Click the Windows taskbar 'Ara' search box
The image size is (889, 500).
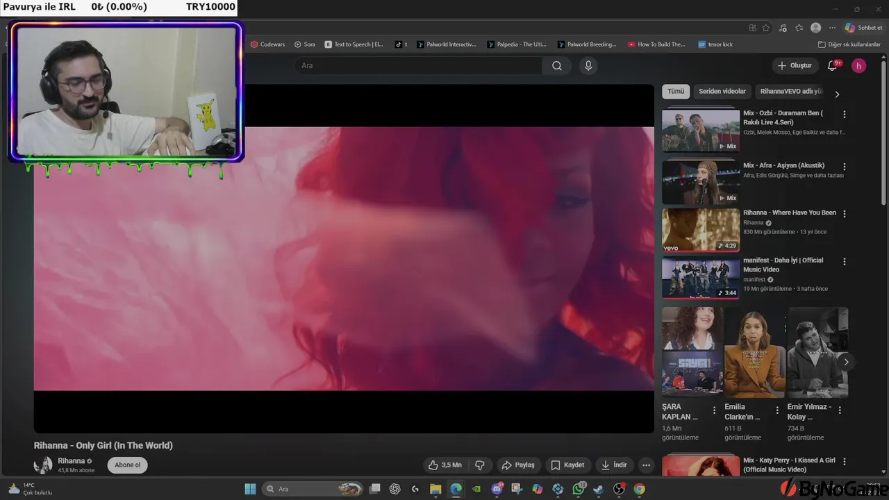(311, 489)
